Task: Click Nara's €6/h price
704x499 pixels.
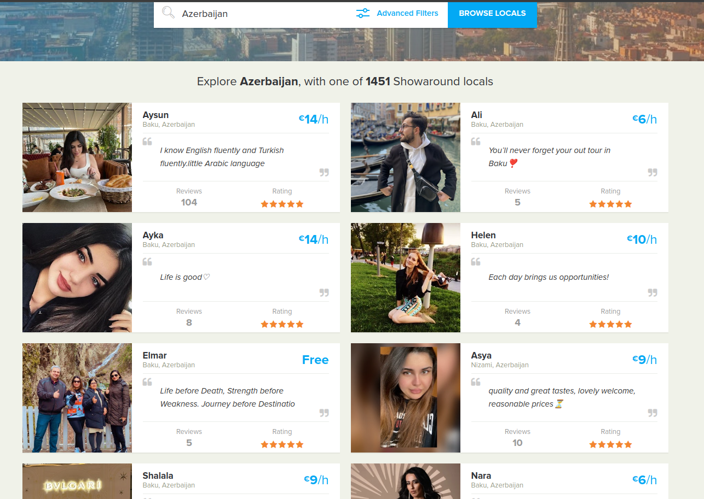Action: coord(645,480)
